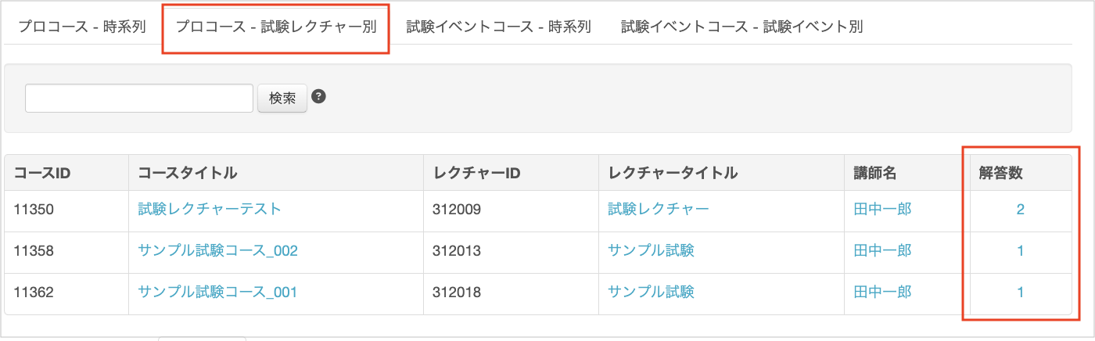Select プロコース - 試験レクチャー別 tab

276,27
